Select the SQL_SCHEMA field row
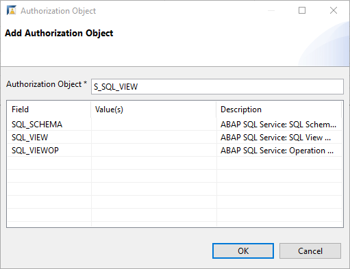This screenshot has height=269, width=350. [175, 125]
